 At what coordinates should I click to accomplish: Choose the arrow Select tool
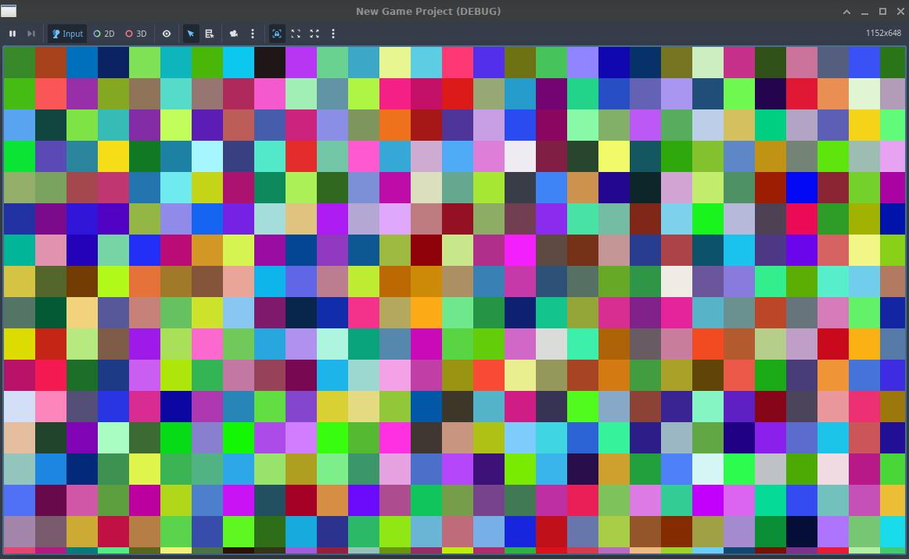click(190, 34)
